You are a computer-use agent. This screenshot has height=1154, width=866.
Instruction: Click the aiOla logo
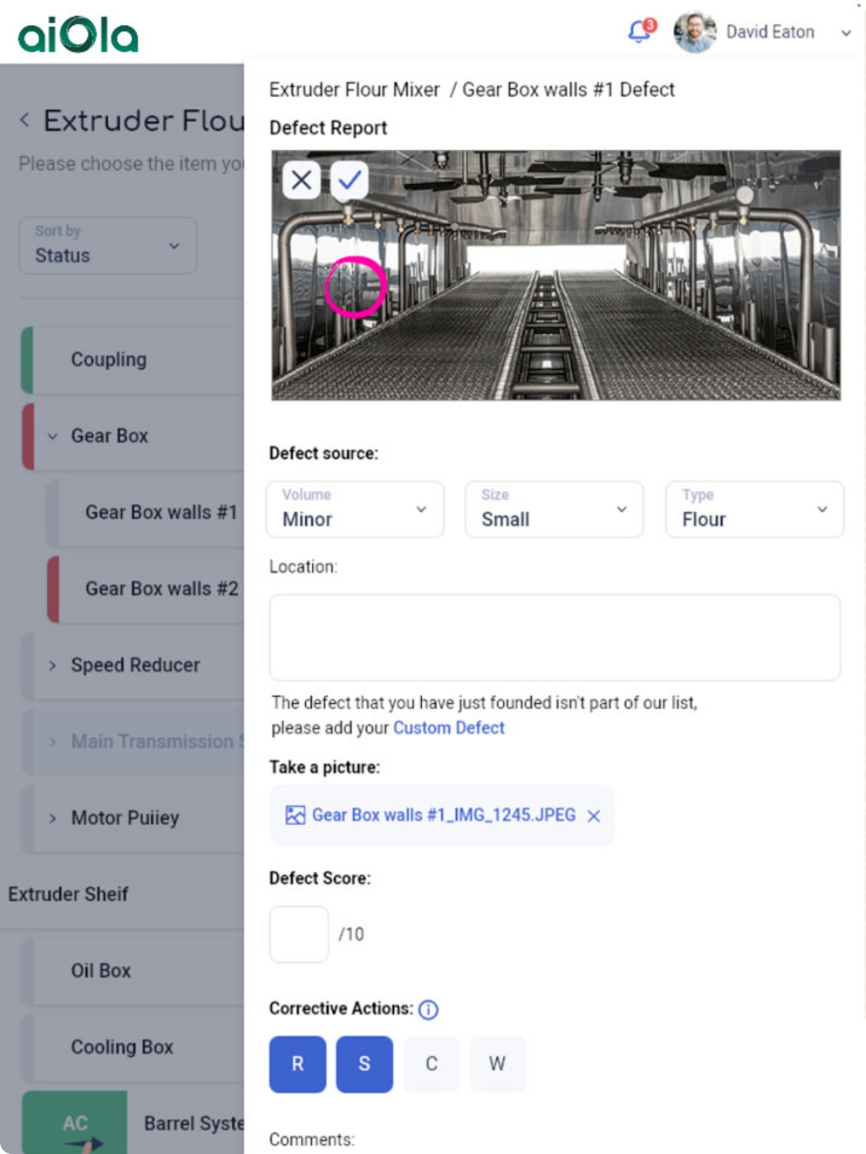pos(78,34)
